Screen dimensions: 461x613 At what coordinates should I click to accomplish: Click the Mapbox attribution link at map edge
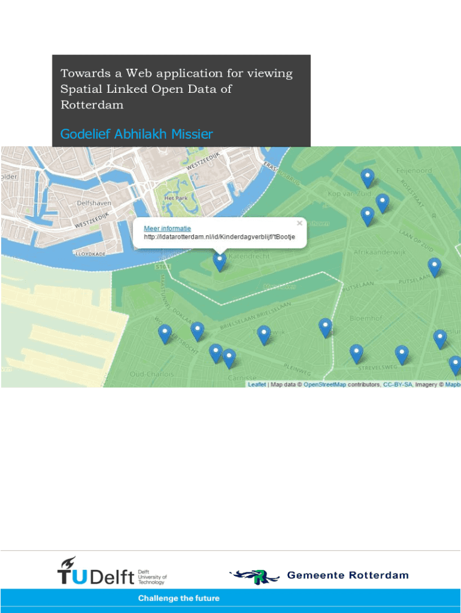pos(452,384)
